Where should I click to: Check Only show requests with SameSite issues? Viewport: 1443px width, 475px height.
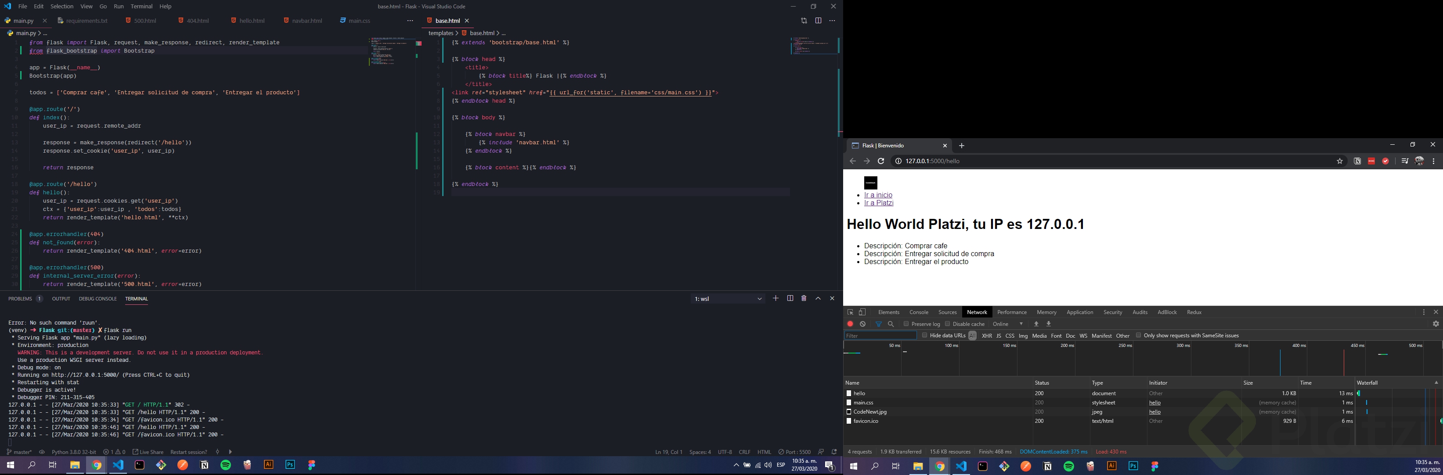pyautogui.click(x=1138, y=335)
